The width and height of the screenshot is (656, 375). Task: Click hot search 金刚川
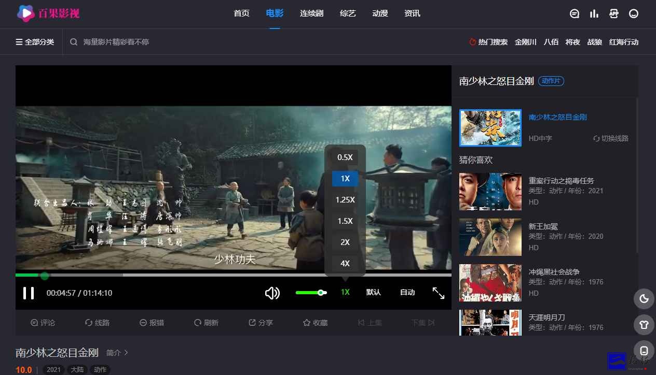tap(526, 42)
